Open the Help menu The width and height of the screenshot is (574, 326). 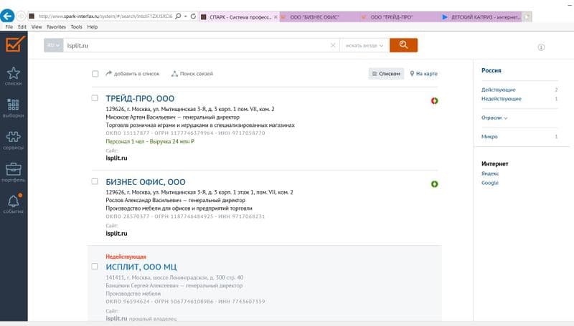click(93, 27)
